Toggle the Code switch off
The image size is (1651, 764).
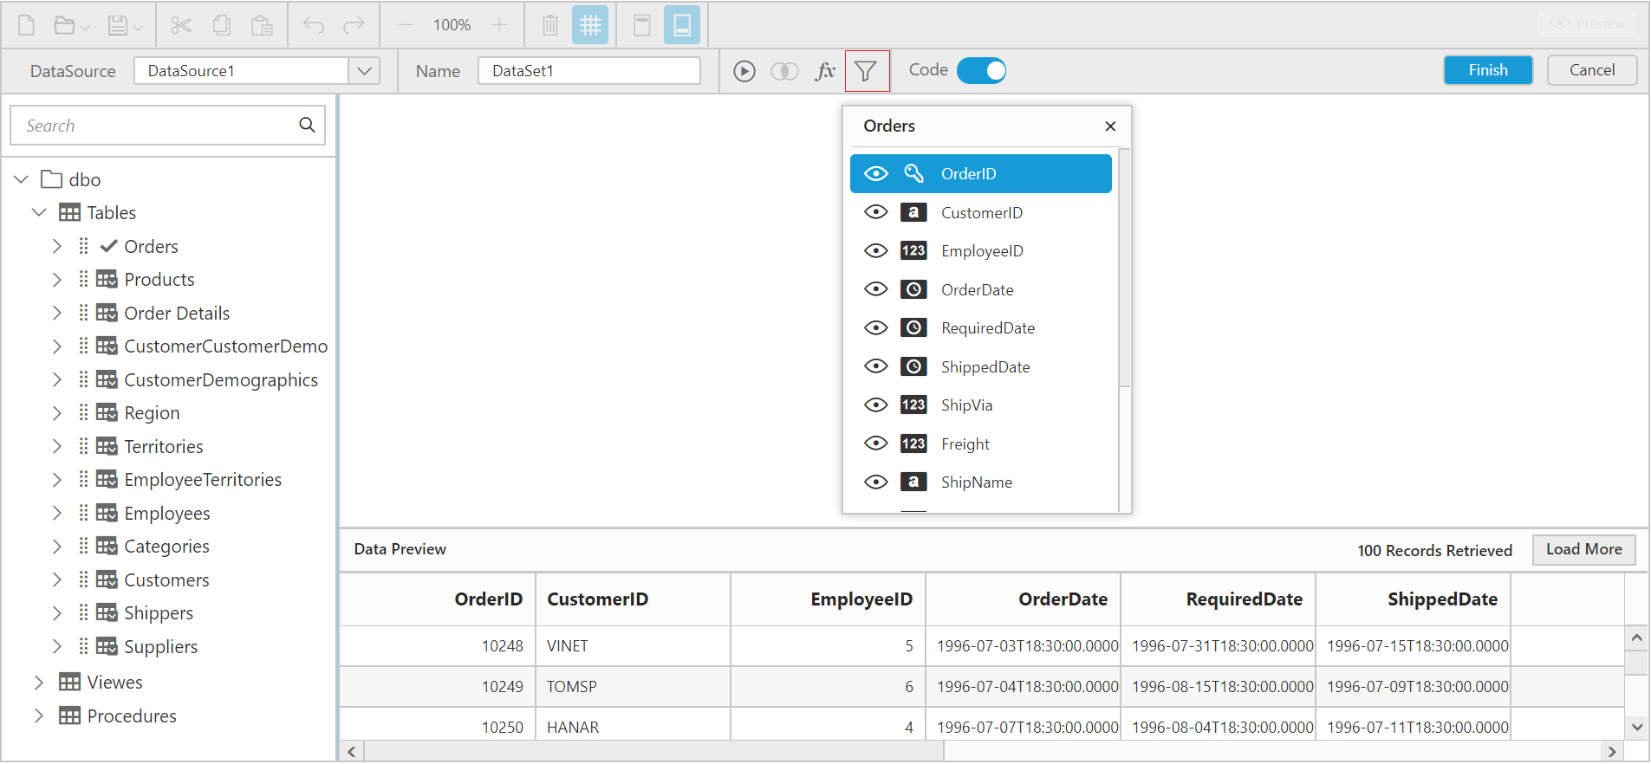982,71
